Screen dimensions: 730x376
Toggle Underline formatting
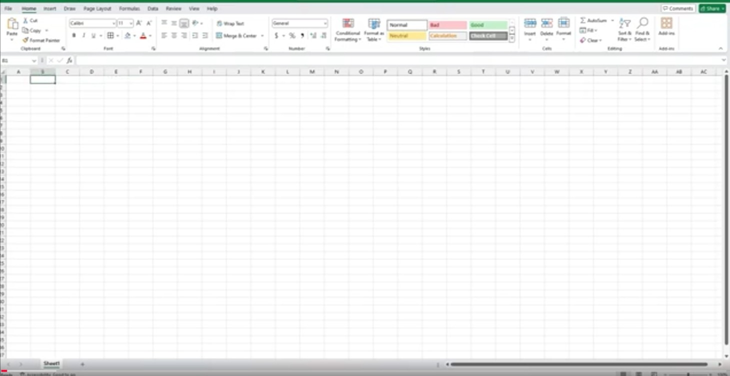93,35
